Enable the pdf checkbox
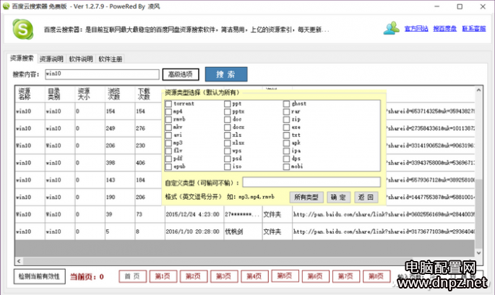Screen dimensions: 495x295 click(x=168, y=159)
